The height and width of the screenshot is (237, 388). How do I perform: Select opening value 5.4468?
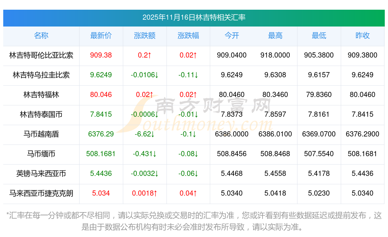pos(232,174)
